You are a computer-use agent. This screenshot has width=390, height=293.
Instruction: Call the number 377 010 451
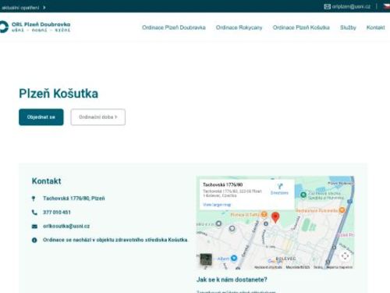(x=57, y=213)
